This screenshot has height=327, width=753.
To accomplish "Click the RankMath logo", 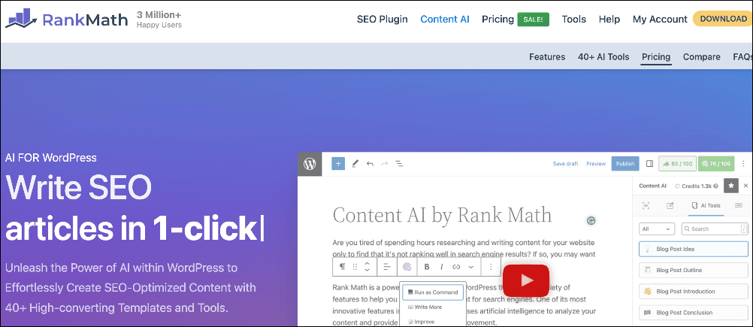I will (67, 20).
